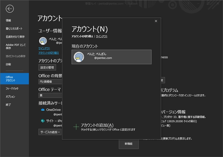This screenshot has height=157, width=223.
Task: Open the 情報 menu item
Action: 9,20
